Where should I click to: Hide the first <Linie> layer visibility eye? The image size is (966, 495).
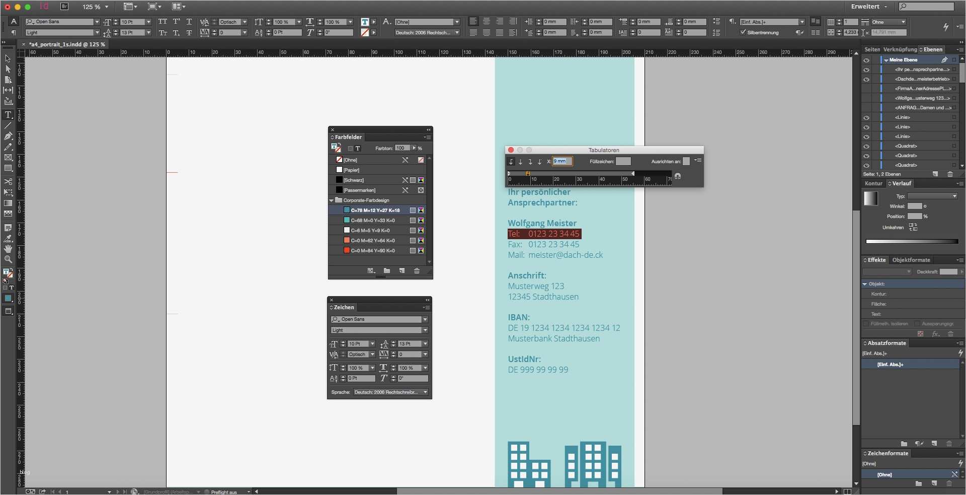pos(867,117)
